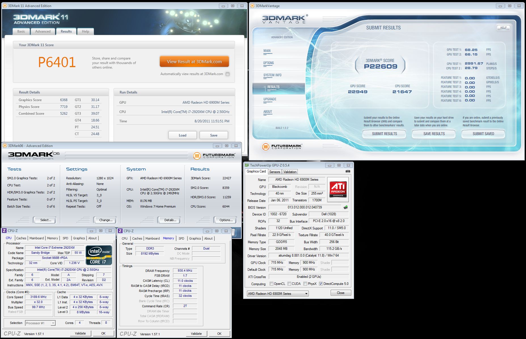Click the Core Speed 3189.6 MHz field

[x=39, y=297]
